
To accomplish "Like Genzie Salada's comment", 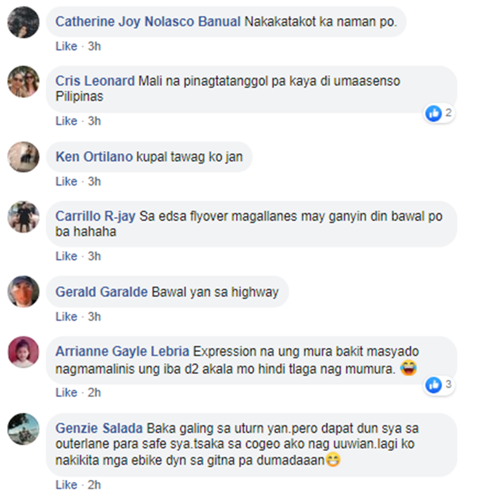I will 67,485.
